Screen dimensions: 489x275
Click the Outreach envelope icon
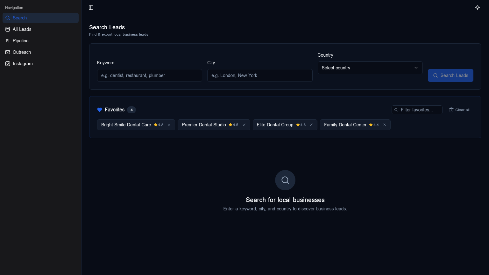pos(8,52)
